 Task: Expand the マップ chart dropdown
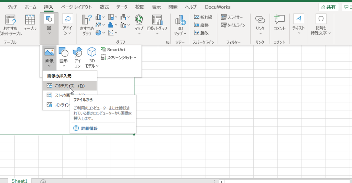[x=139, y=33]
